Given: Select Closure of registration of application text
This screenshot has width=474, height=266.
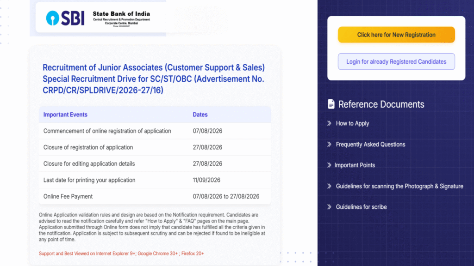Looking at the screenshot, I should [88, 147].
